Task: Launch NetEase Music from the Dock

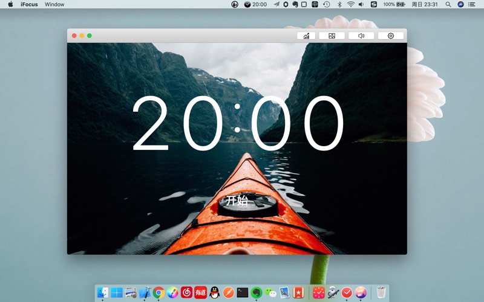Action: tap(186, 292)
